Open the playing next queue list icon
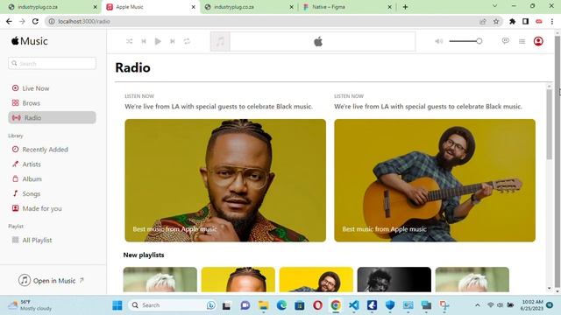This screenshot has height=315, width=561. [522, 41]
